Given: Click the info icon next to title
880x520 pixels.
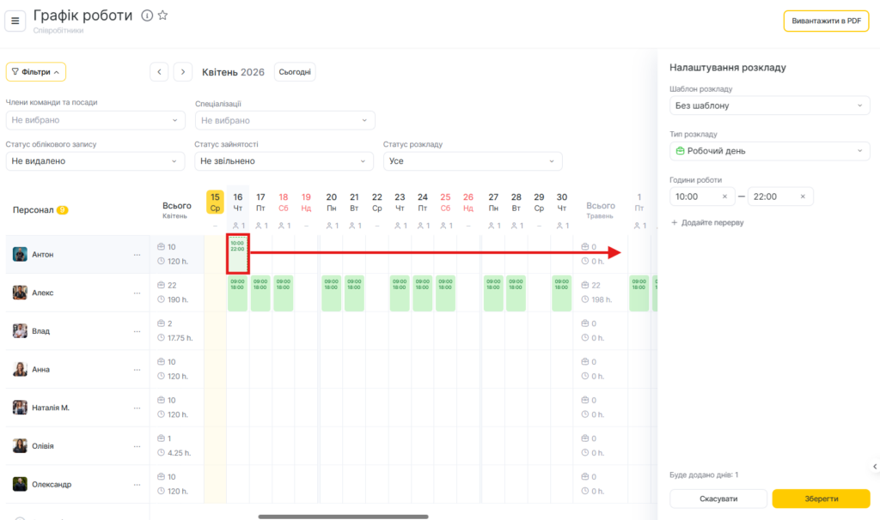Looking at the screenshot, I should [x=147, y=15].
